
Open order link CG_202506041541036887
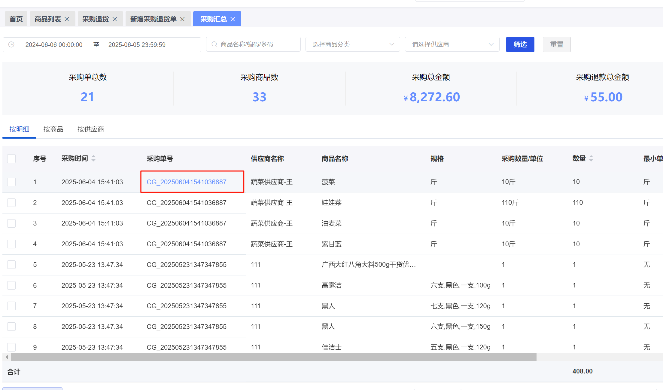[x=186, y=182]
